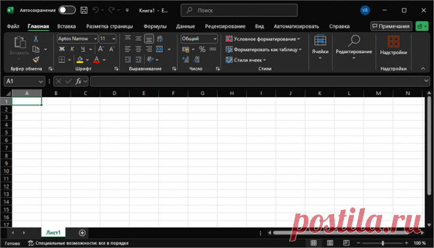
Task: Toggle bottom vertical alignment
Action: (149, 39)
